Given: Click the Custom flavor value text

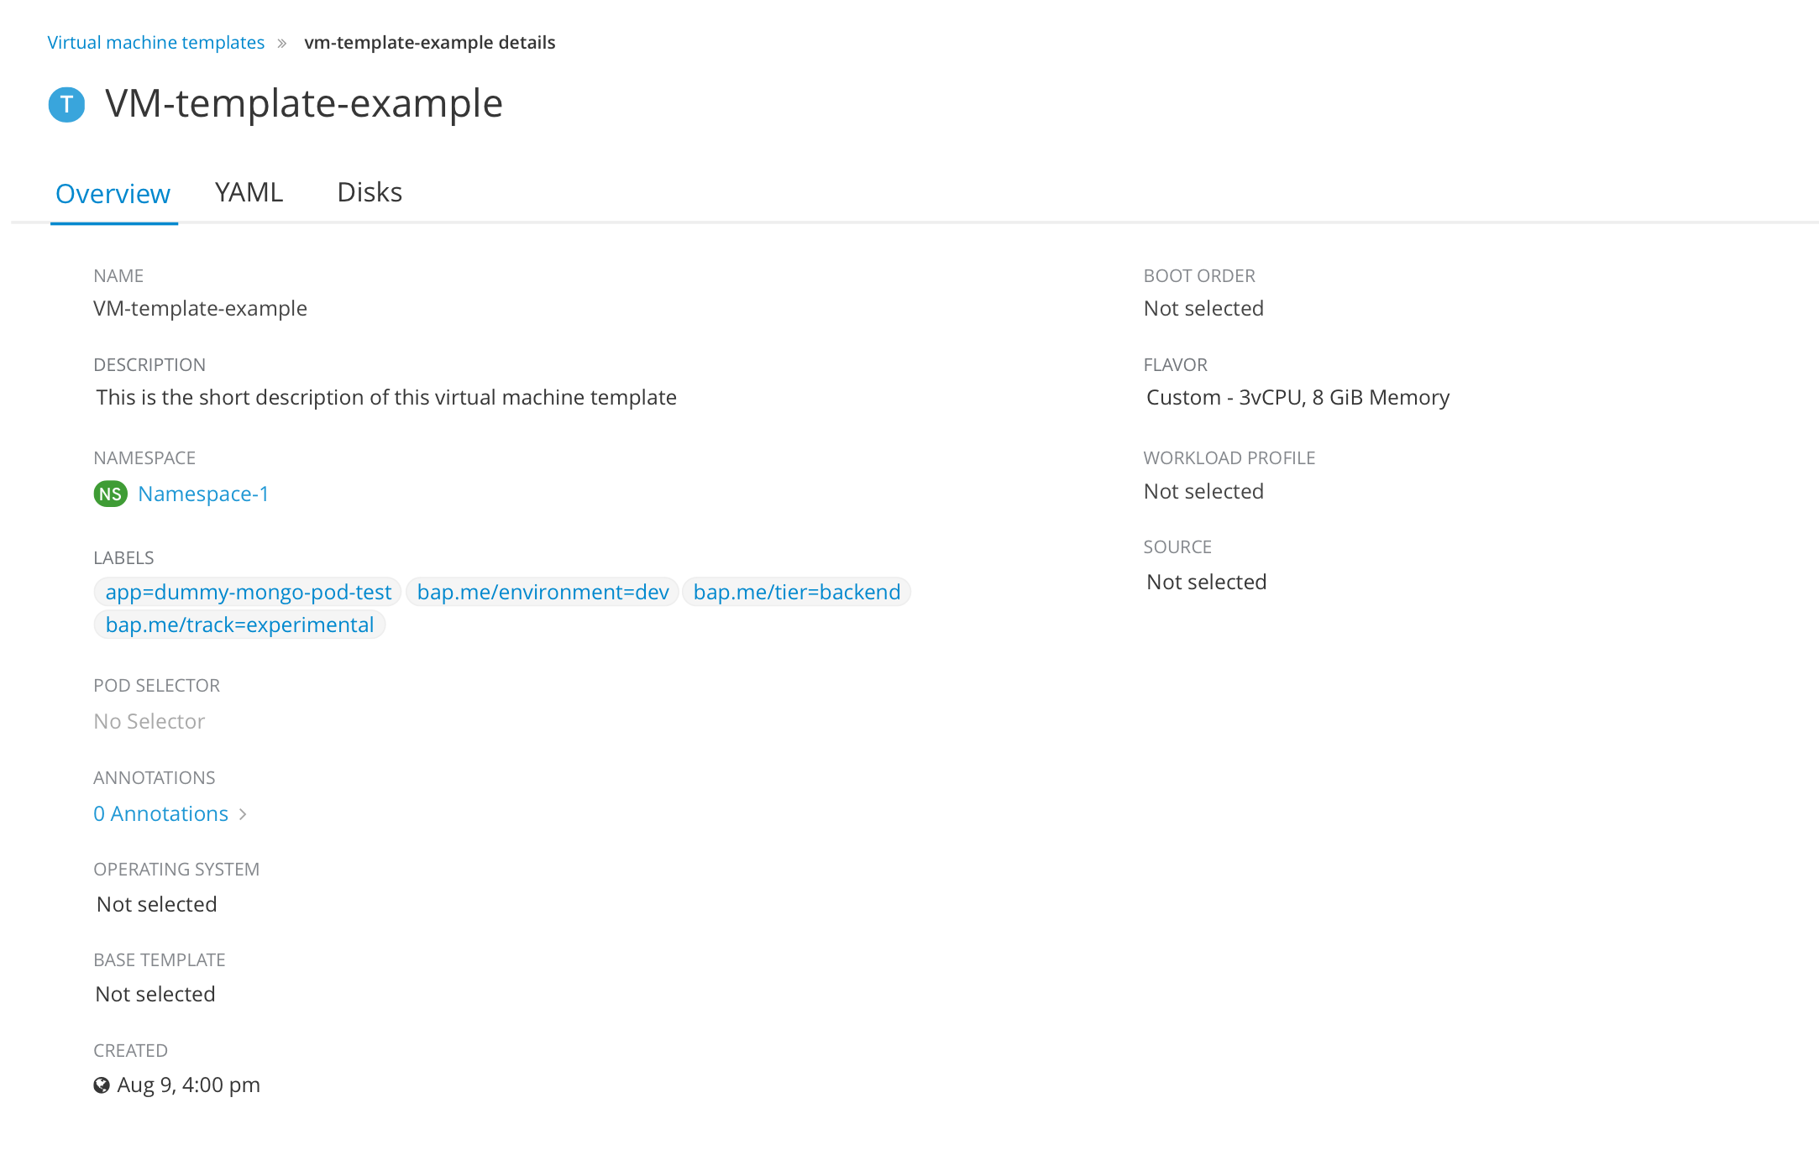Looking at the screenshot, I should coord(1297,397).
